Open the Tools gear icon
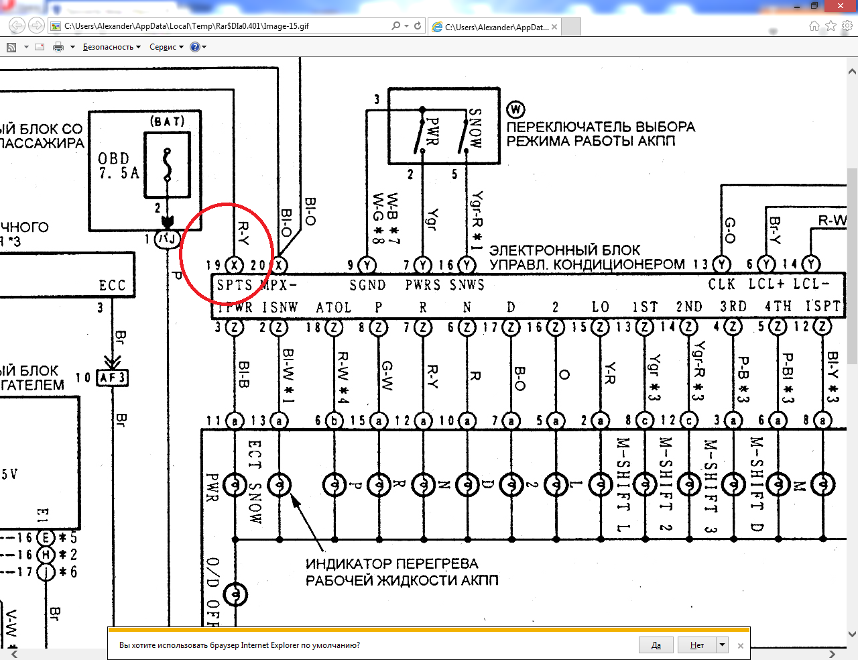Viewport: 858px width, 660px height. coord(847,26)
